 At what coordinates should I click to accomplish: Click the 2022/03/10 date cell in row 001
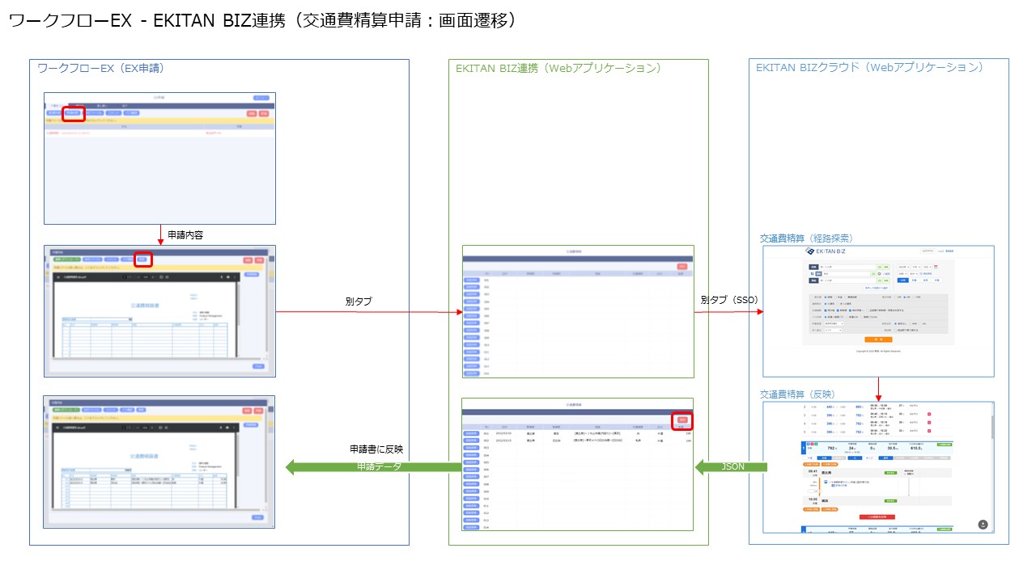click(x=503, y=433)
